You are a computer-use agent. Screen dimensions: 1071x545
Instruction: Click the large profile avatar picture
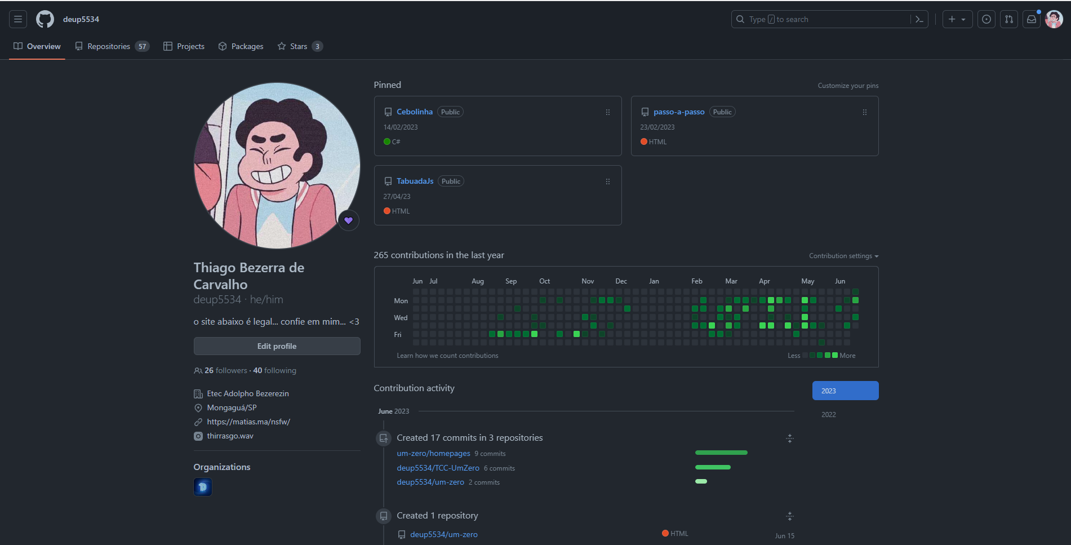(x=277, y=166)
